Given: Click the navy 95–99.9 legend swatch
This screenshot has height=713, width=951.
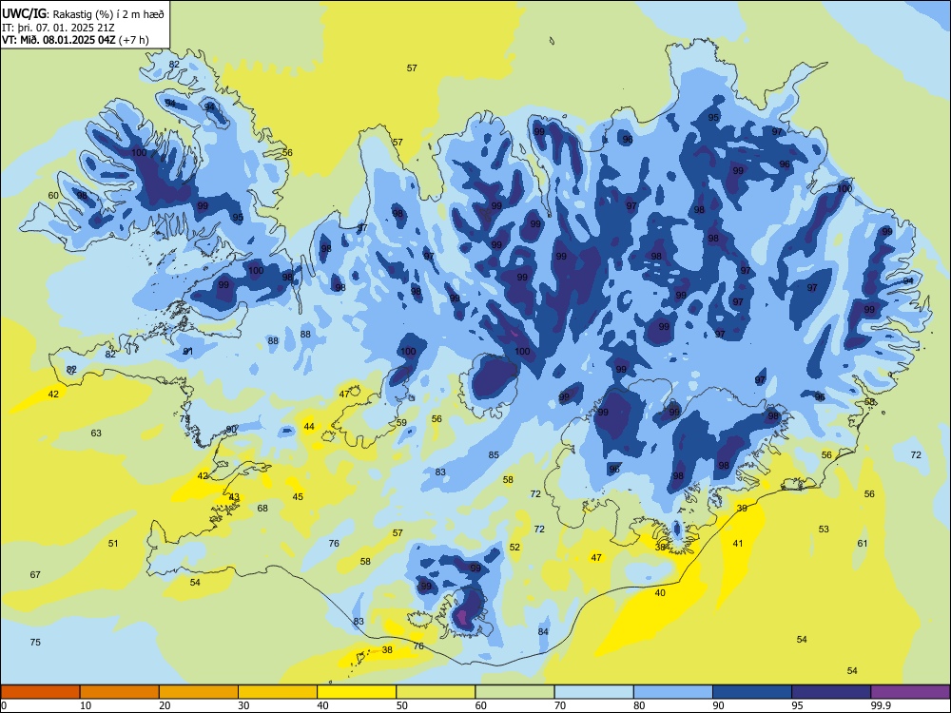Looking at the screenshot, I should pos(831,692).
